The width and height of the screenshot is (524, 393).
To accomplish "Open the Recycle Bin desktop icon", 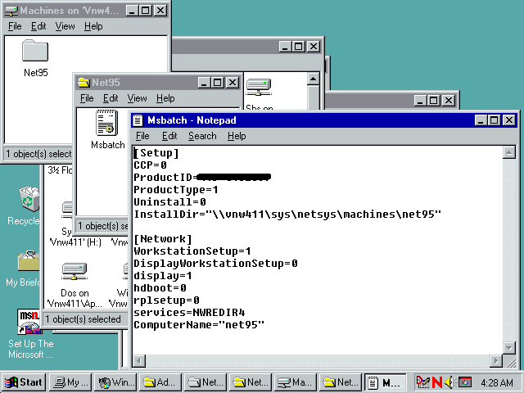I will pos(29,199).
